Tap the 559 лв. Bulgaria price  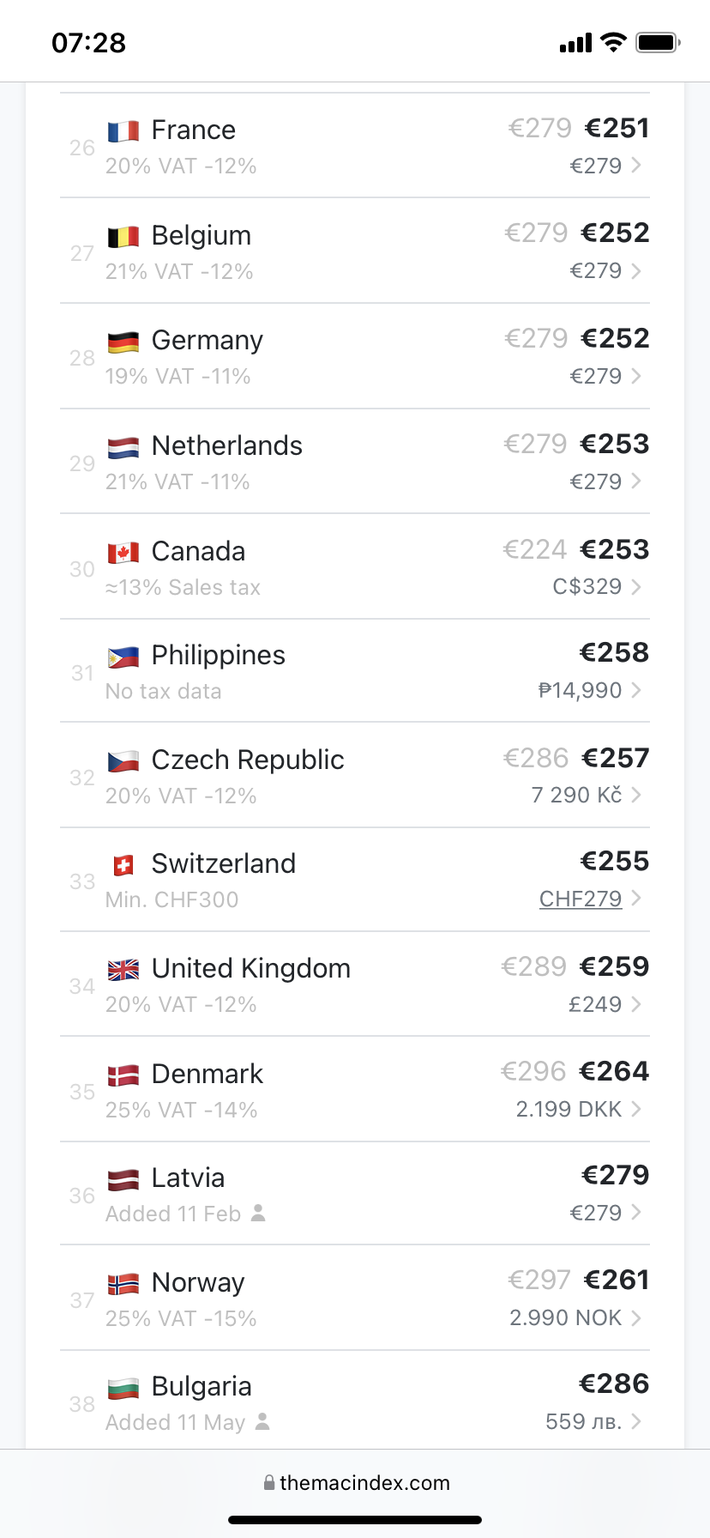pyautogui.click(x=583, y=1422)
